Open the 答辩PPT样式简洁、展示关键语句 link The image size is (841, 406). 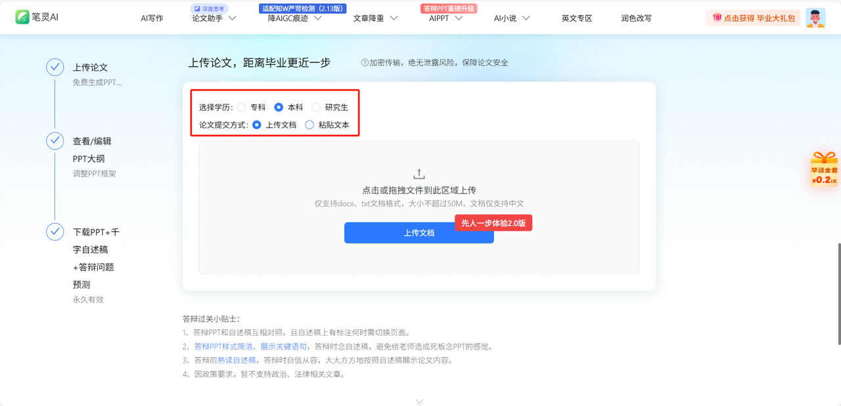coord(250,346)
